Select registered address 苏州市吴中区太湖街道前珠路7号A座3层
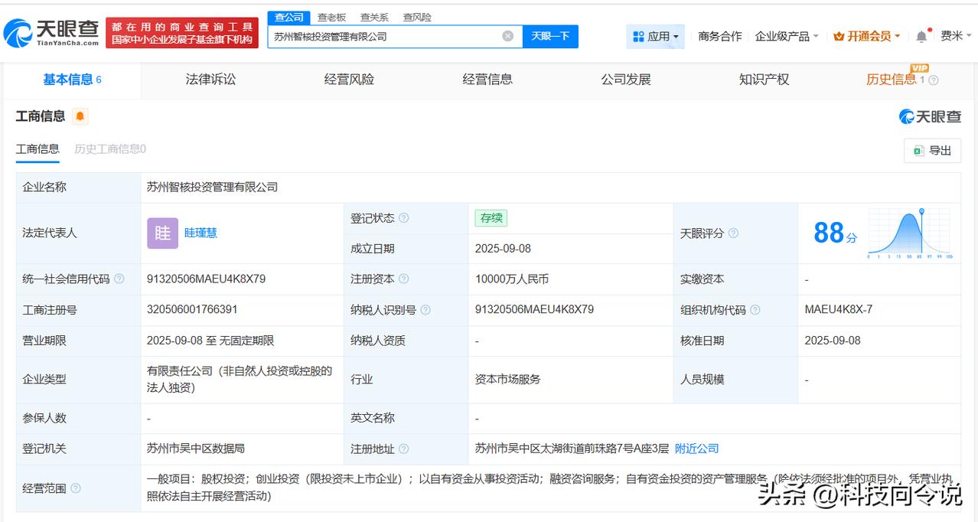 coord(572,449)
